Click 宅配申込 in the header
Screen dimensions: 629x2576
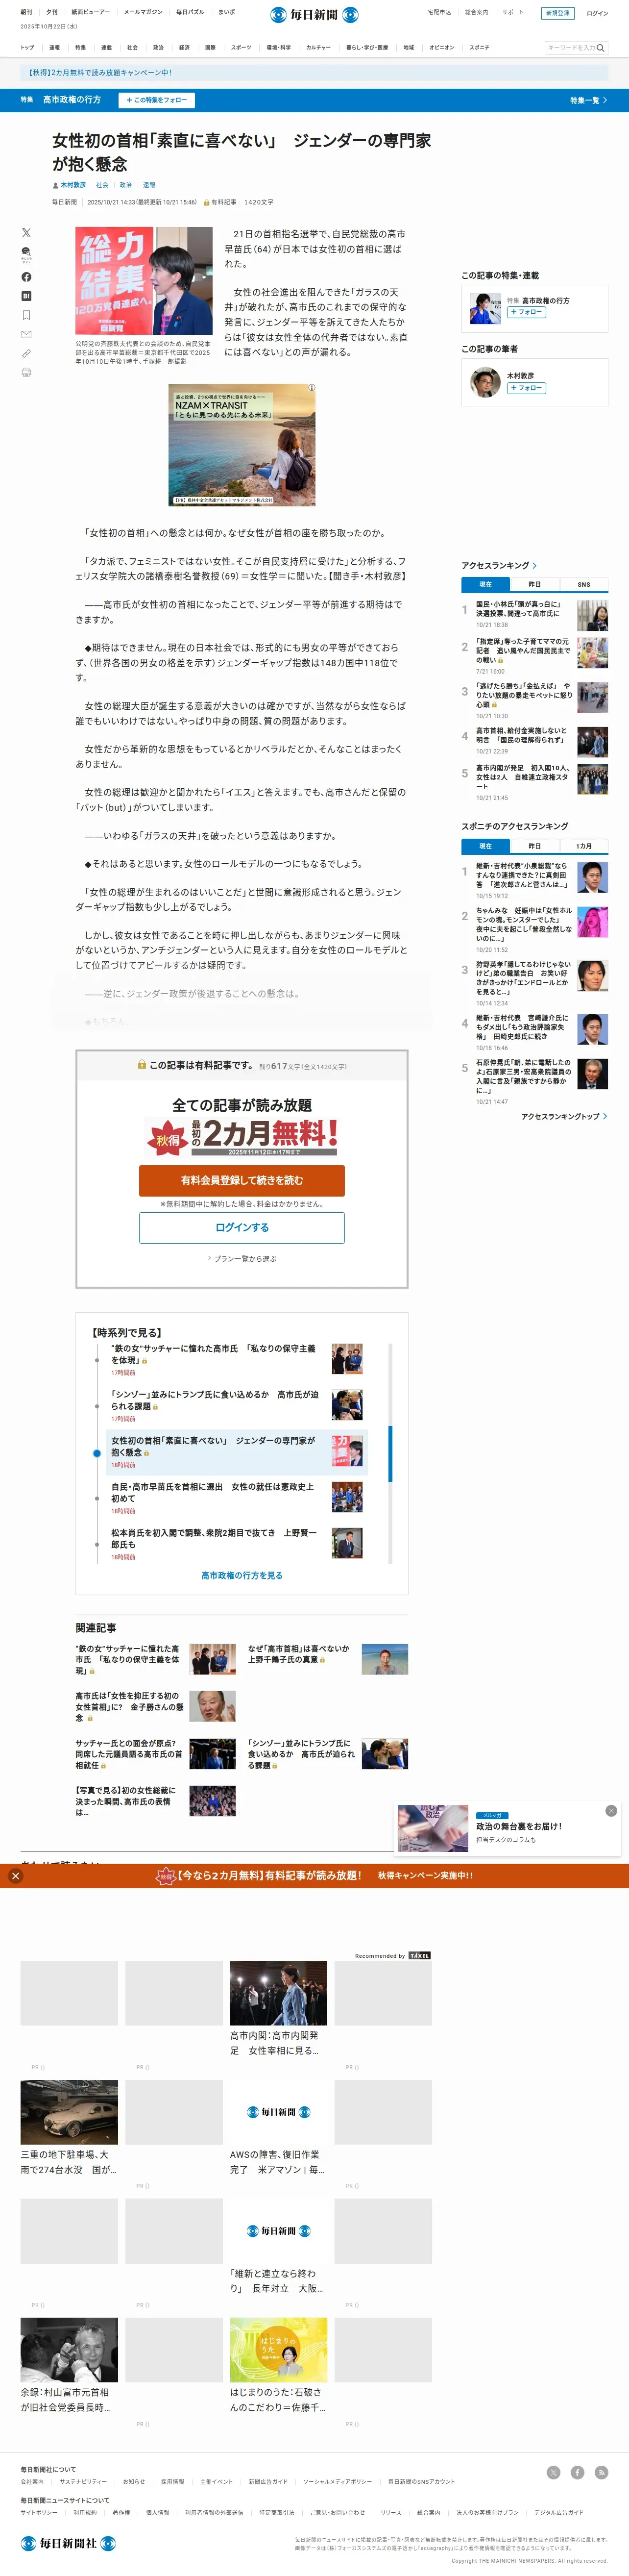(439, 12)
